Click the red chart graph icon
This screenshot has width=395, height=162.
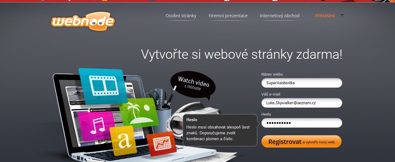coord(161,144)
